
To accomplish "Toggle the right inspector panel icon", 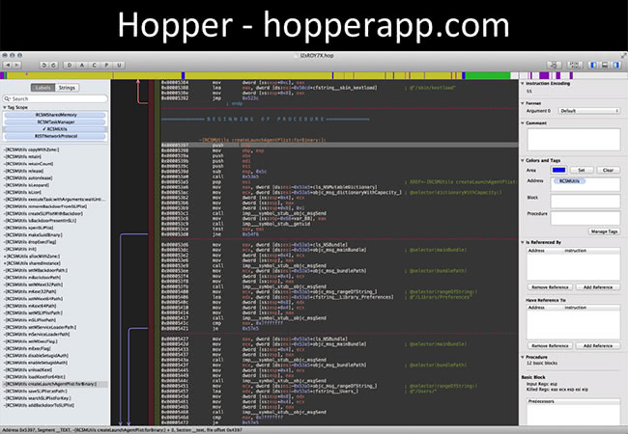I will click(616, 65).
